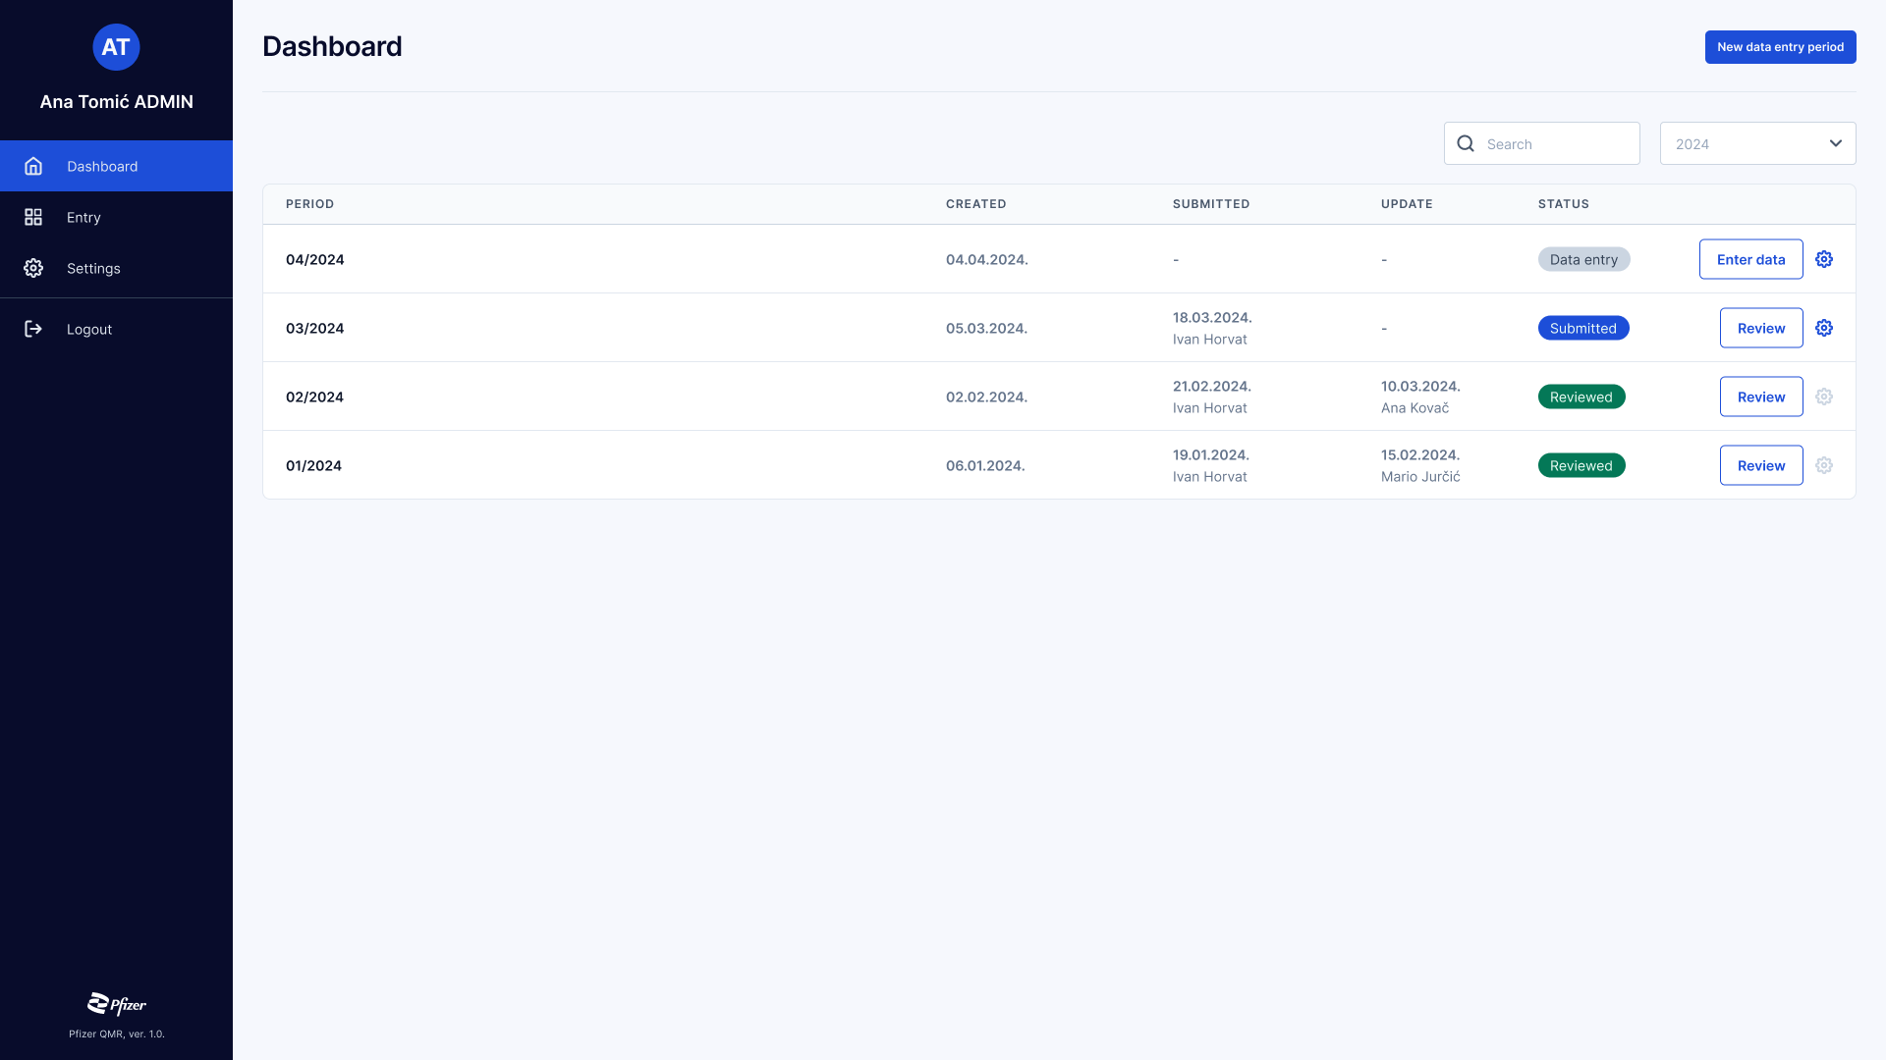The image size is (1886, 1060).
Task: Click update date 15.02.2024.
Action: pyautogui.click(x=1420, y=454)
